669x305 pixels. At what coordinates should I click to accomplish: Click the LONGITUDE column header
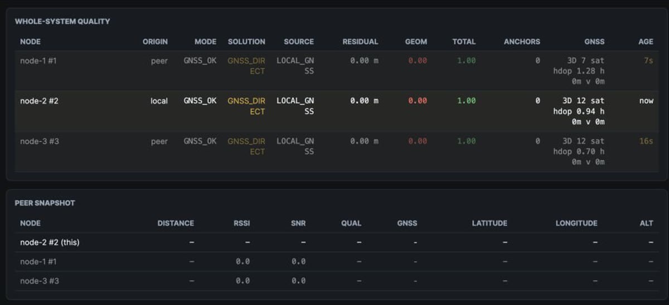pos(576,223)
